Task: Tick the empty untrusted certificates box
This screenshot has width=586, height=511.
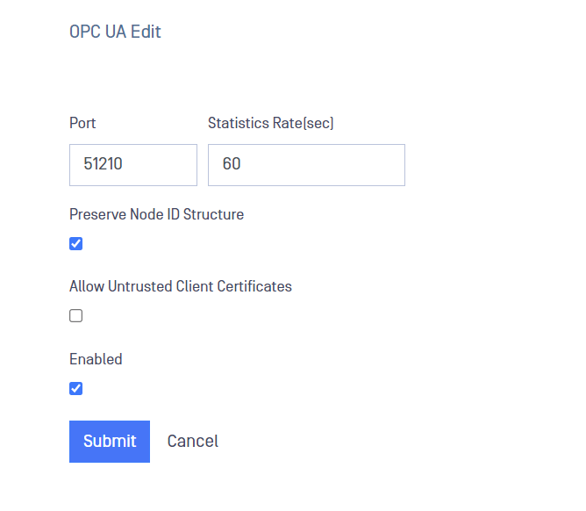Action: 75,316
